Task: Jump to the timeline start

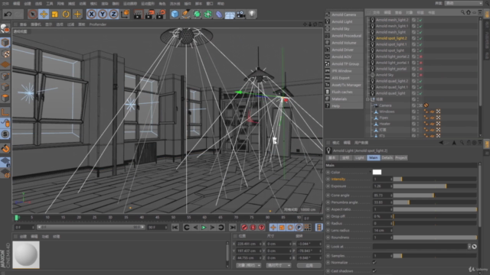Action: click(x=175, y=228)
